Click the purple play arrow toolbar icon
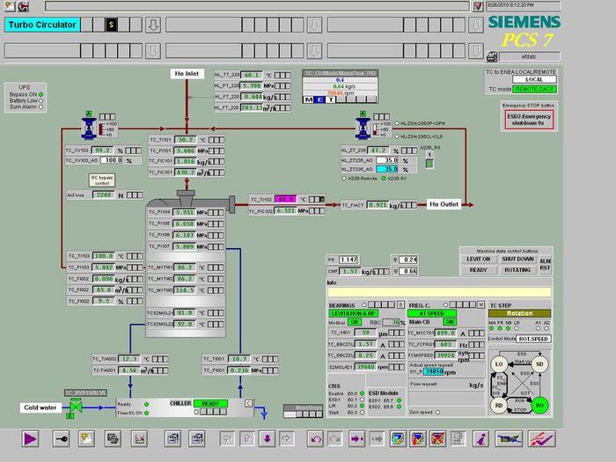616x462 pixels. pyautogui.click(x=30, y=438)
